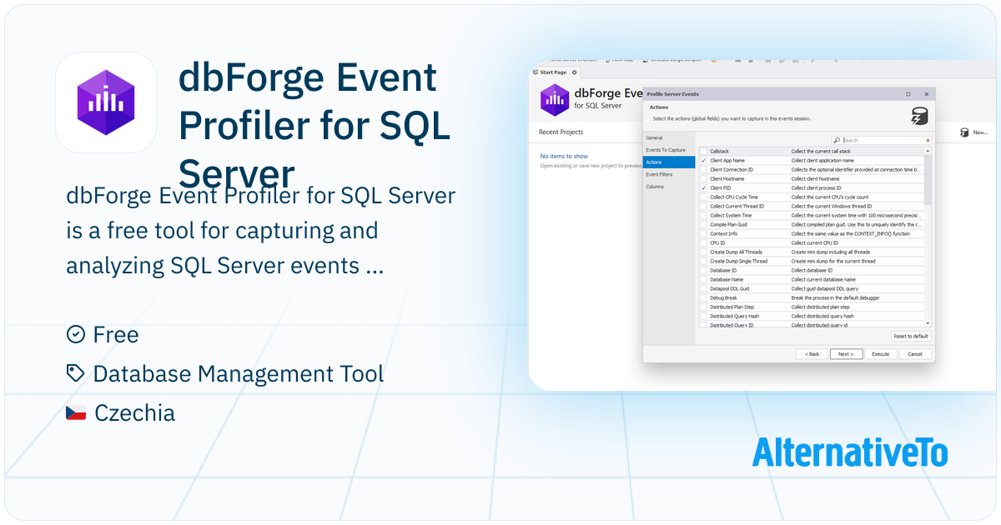Click the Recent Projects heading
1001x525 pixels.
561,132
